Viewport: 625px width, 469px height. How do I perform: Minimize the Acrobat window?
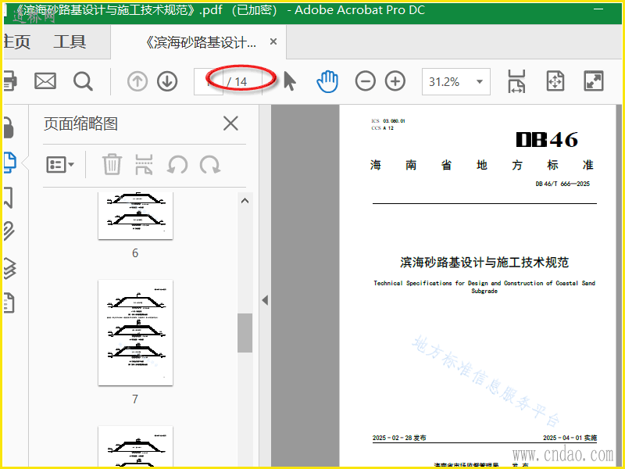pos(598,9)
